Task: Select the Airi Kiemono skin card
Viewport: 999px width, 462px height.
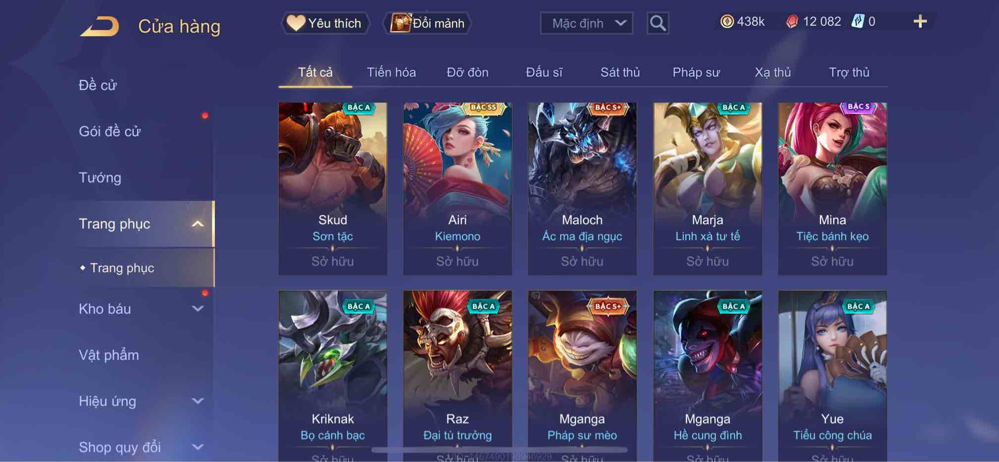Action: (x=457, y=188)
